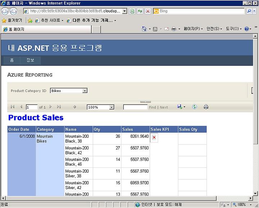Stop loading with the red X icon
This screenshot has height=208, width=259.
pos(148,11)
